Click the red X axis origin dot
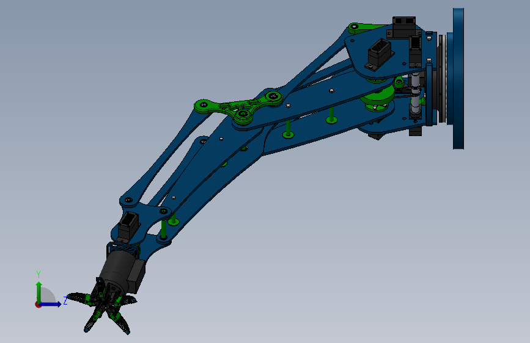 click(38, 305)
